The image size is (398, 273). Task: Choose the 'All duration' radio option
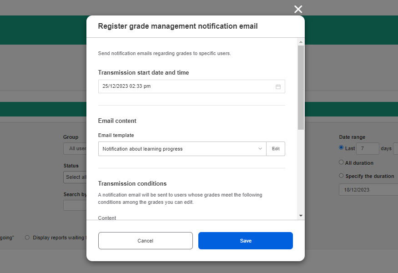tap(342, 162)
